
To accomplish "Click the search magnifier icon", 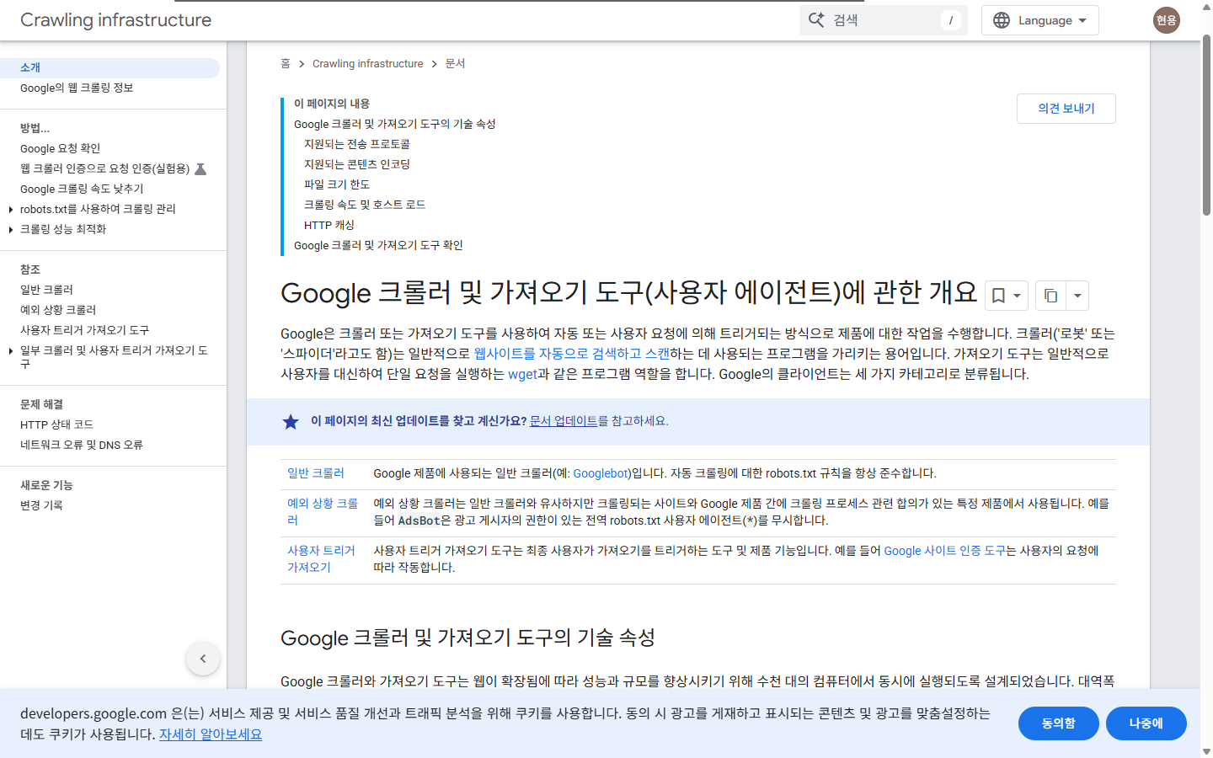I will pyautogui.click(x=816, y=20).
